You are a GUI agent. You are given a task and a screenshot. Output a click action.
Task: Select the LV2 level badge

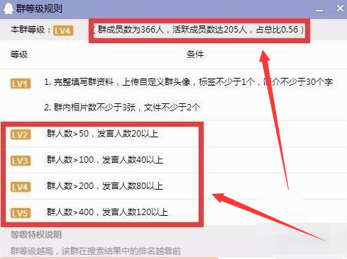pos(21,134)
